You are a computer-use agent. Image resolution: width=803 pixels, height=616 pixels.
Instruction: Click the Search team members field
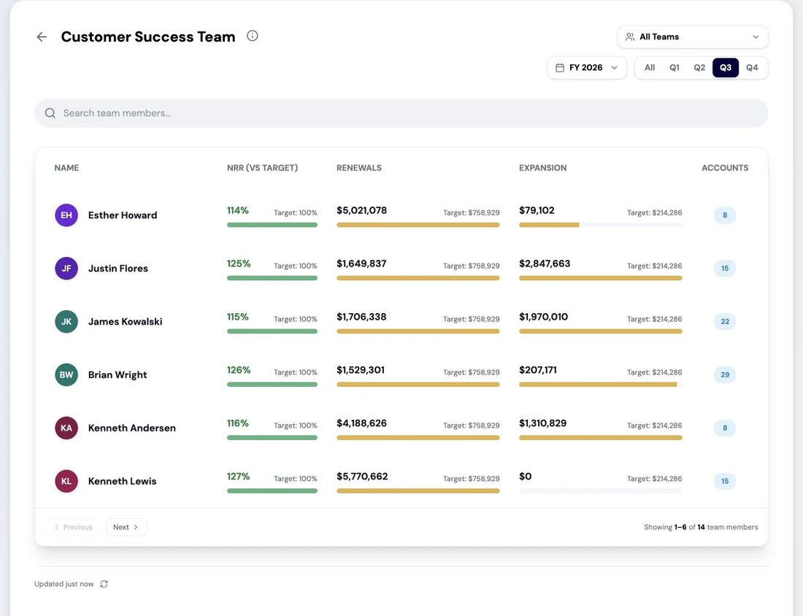401,113
